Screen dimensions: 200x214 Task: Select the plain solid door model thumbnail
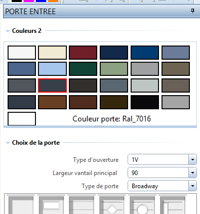coord(21,204)
